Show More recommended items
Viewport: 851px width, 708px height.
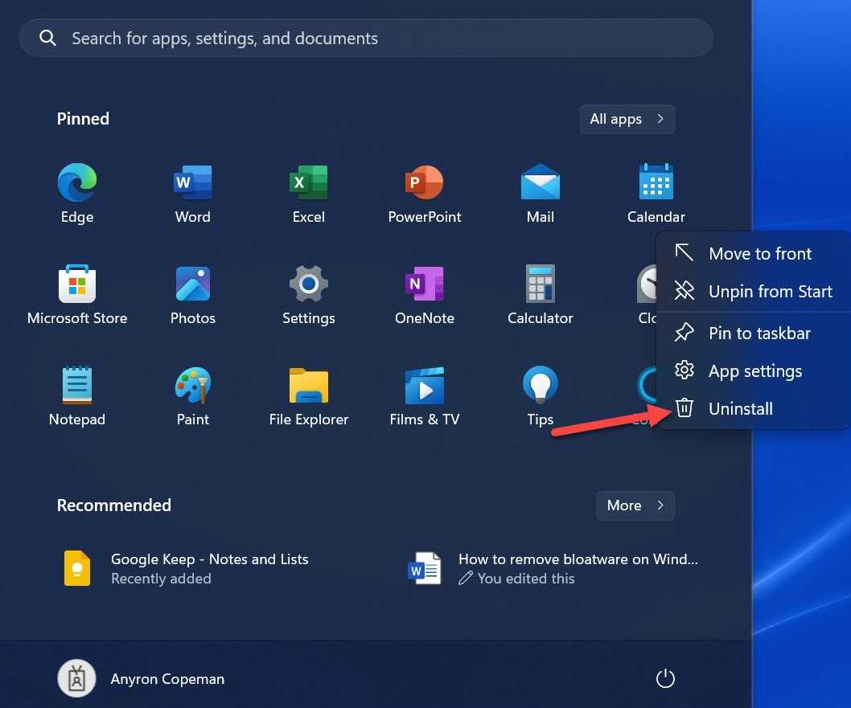pos(635,505)
